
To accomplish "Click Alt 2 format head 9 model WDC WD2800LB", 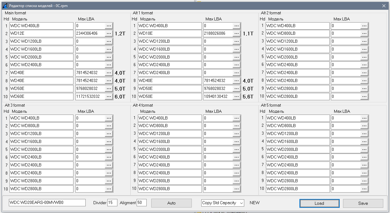I will (x=298, y=88).
